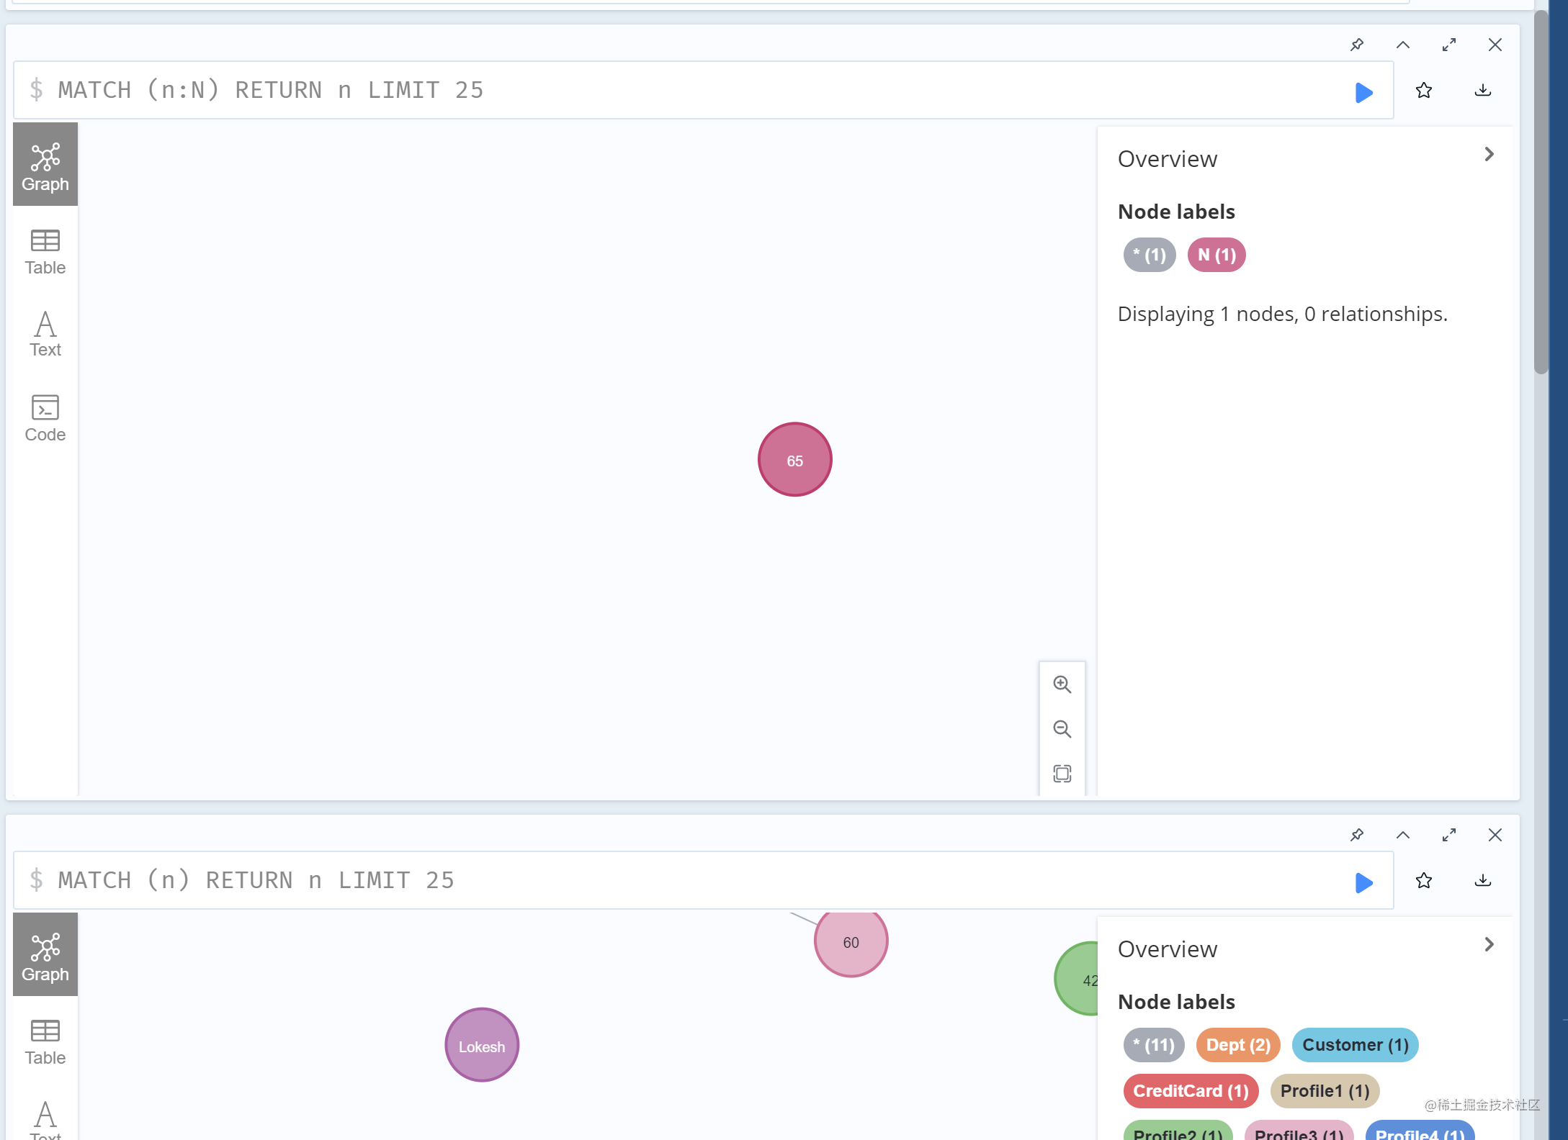Switch to Text view in first frame
The image size is (1568, 1140).
point(45,335)
